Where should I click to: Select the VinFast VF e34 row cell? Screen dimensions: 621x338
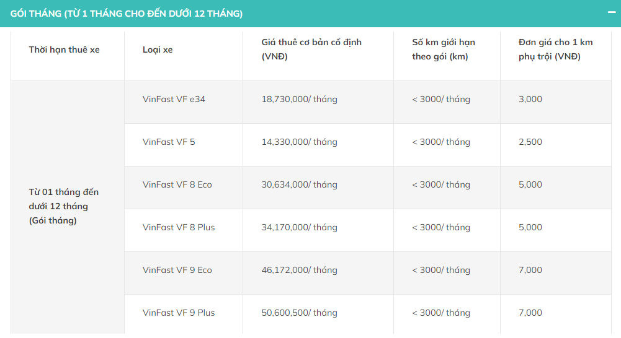point(174,99)
